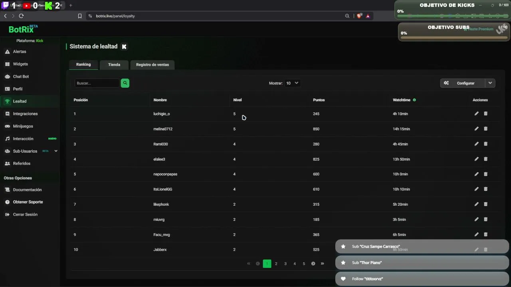Click the name Jabberx in the table

click(x=160, y=250)
